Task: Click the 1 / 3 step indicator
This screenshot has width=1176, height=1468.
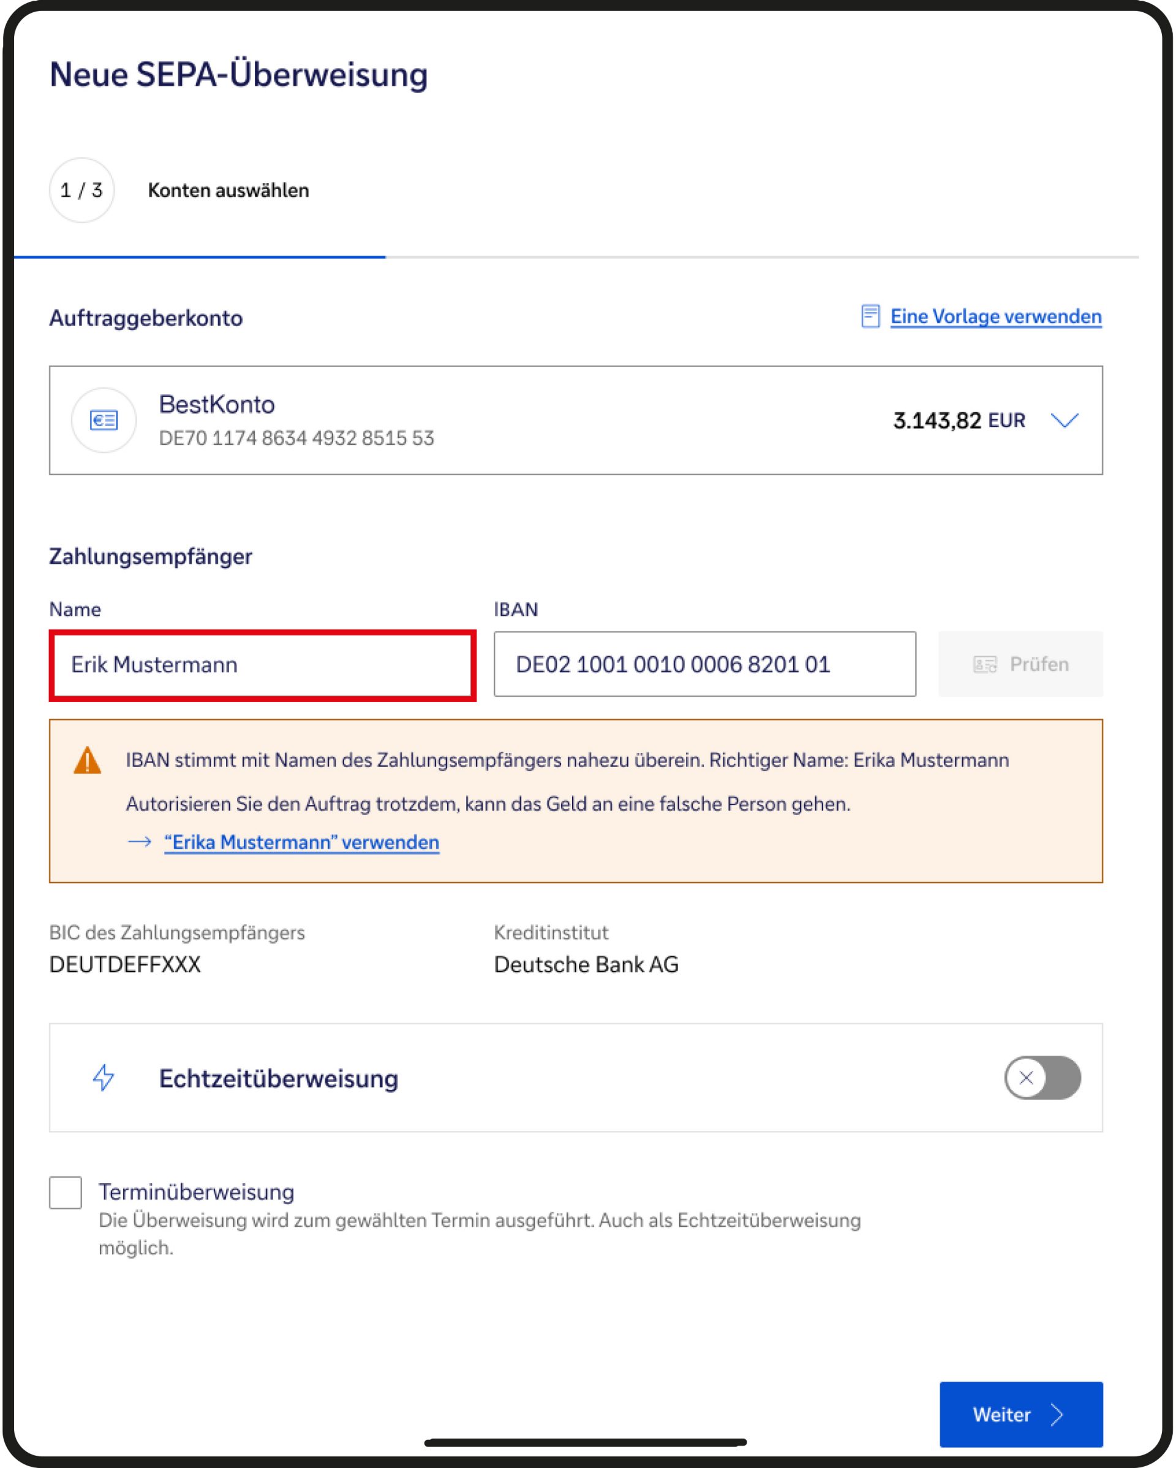Action: [x=81, y=190]
